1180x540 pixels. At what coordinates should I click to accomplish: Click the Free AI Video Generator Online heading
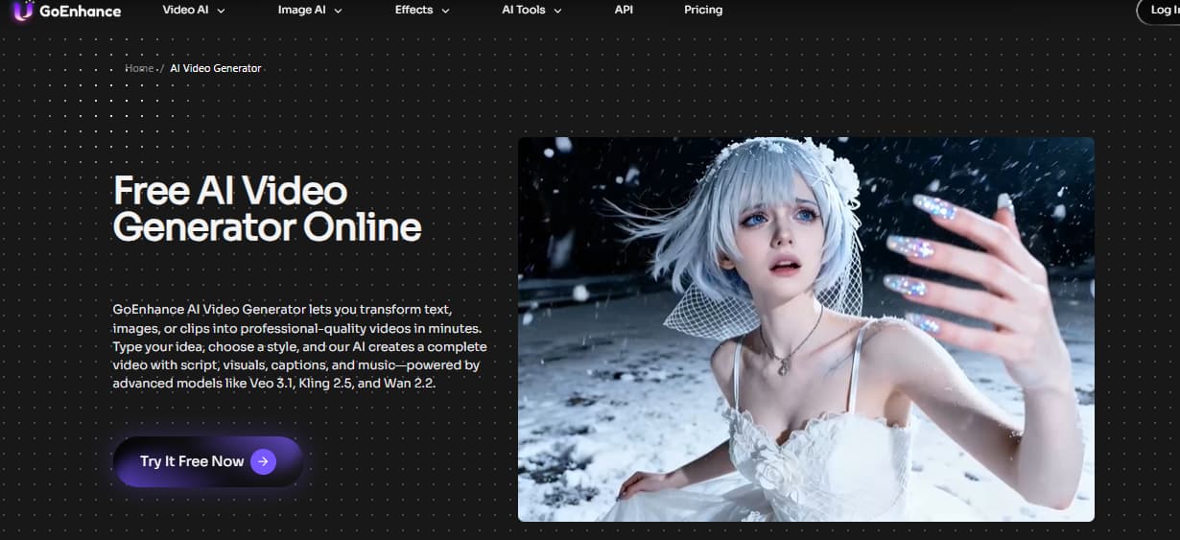click(x=267, y=209)
